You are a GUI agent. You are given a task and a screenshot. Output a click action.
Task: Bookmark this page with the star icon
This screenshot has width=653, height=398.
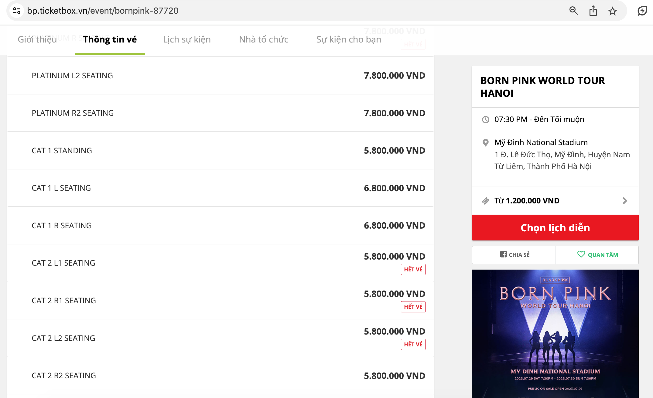(x=612, y=11)
